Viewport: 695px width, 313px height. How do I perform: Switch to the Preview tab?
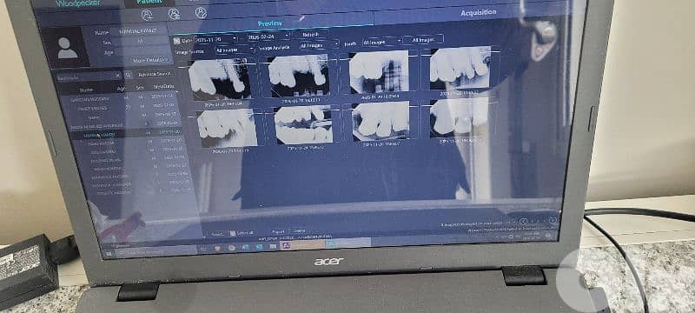(x=270, y=23)
